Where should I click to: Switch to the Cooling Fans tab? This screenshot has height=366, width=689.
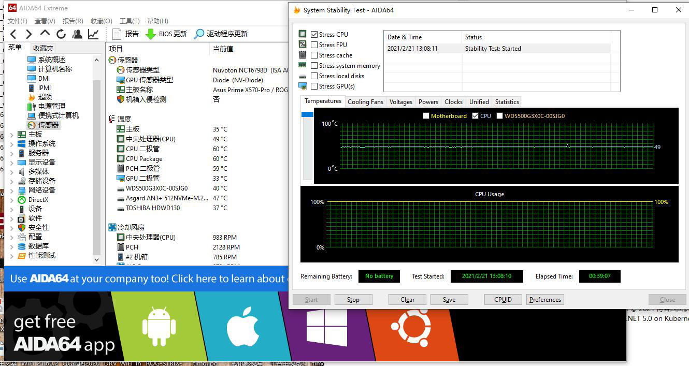[x=365, y=102]
